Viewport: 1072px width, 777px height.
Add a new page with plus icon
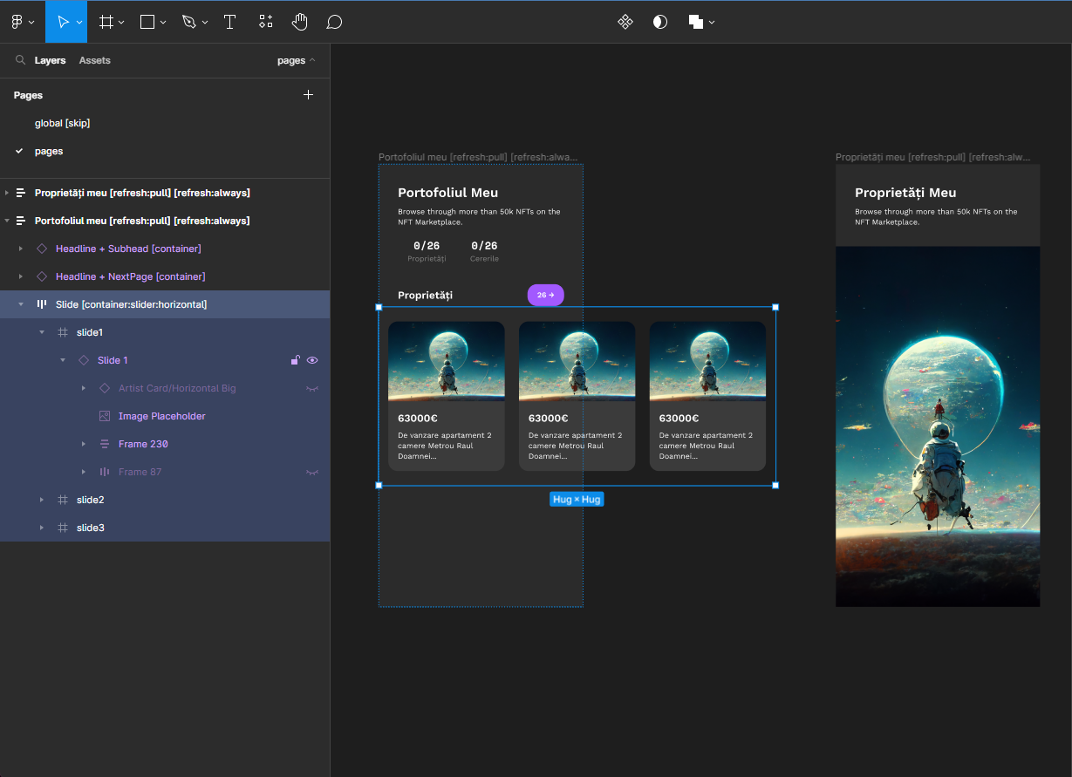[x=308, y=95]
